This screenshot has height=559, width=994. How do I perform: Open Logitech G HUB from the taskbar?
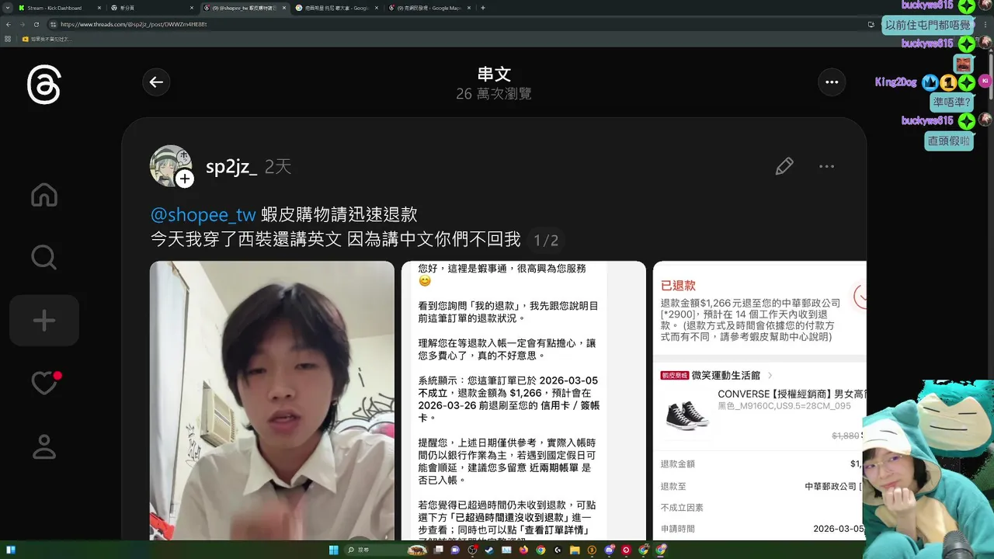coord(558,550)
